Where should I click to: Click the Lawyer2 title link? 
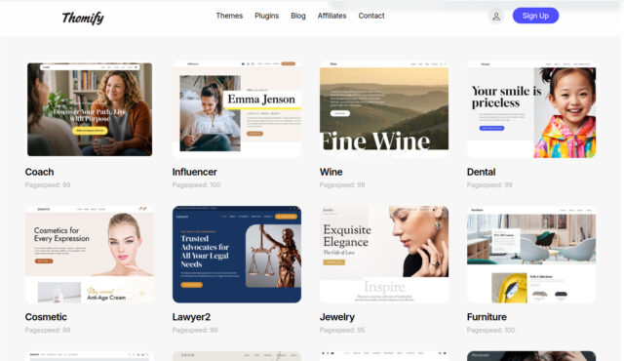point(191,317)
